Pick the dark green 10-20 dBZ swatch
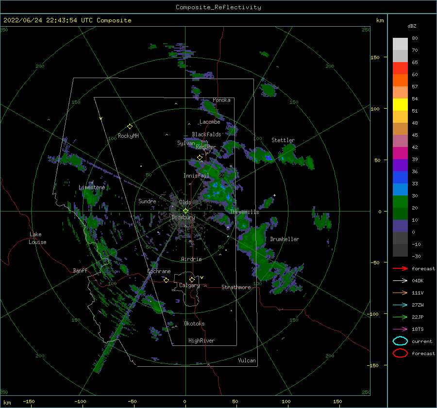This screenshot has height=408, width=437. click(x=400, y=214)
